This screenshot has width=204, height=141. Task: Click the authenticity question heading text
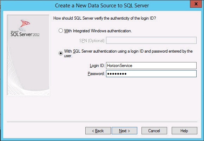coord(105,18)
